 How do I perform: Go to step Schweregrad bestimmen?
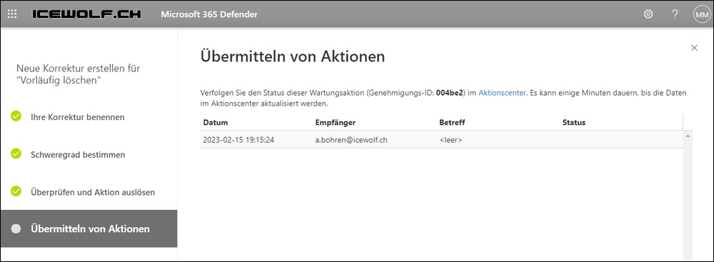point(78,154)
